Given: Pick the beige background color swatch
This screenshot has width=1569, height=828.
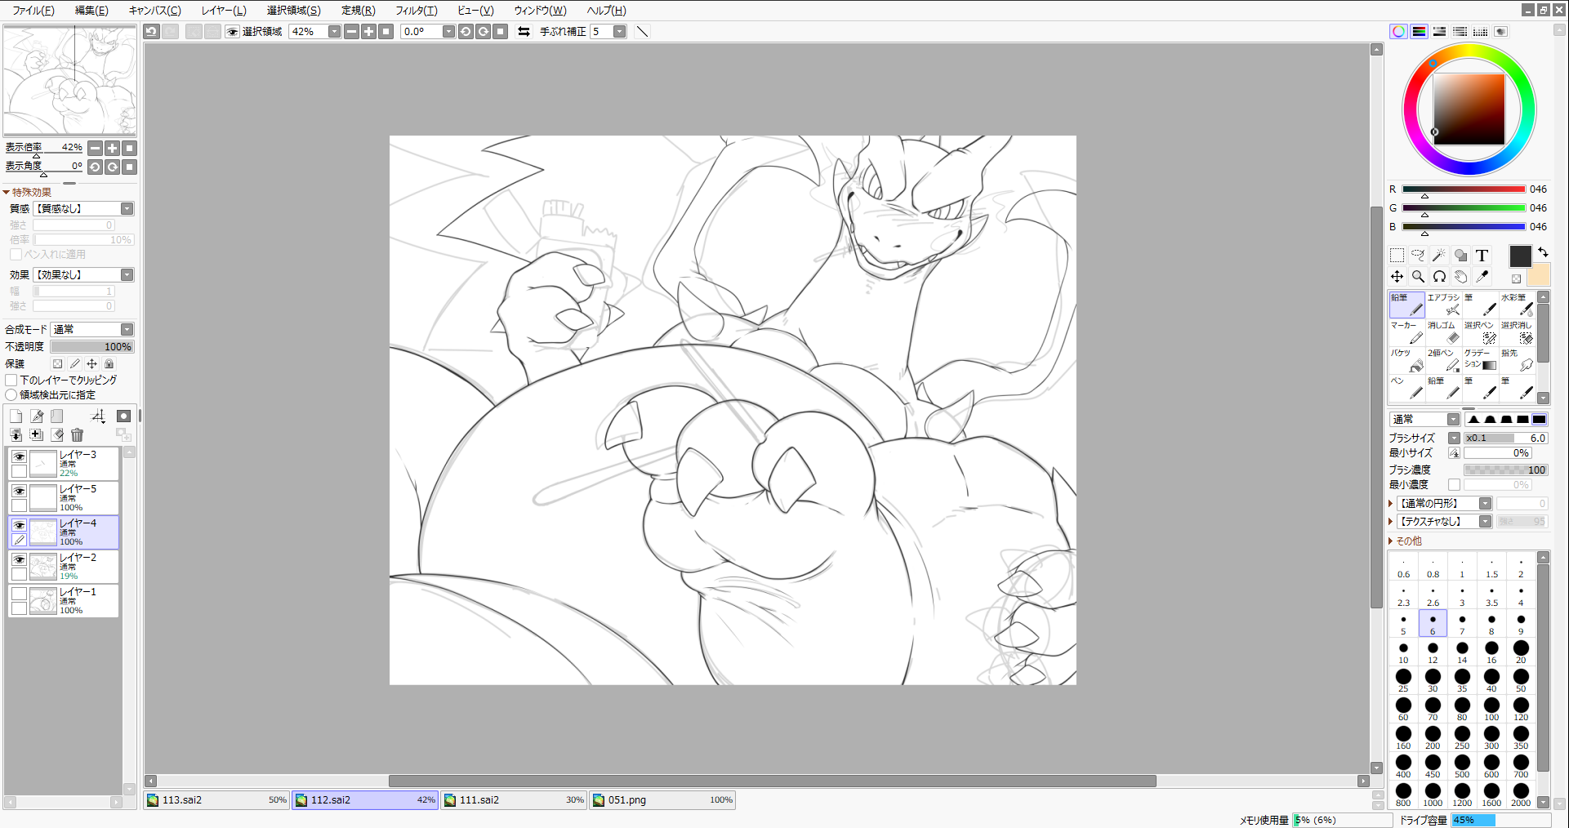Looking at the screenshot, I should [1540, 275].
